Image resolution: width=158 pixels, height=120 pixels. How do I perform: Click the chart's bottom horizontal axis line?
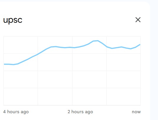pyautogui.click(x=72, y=105)
